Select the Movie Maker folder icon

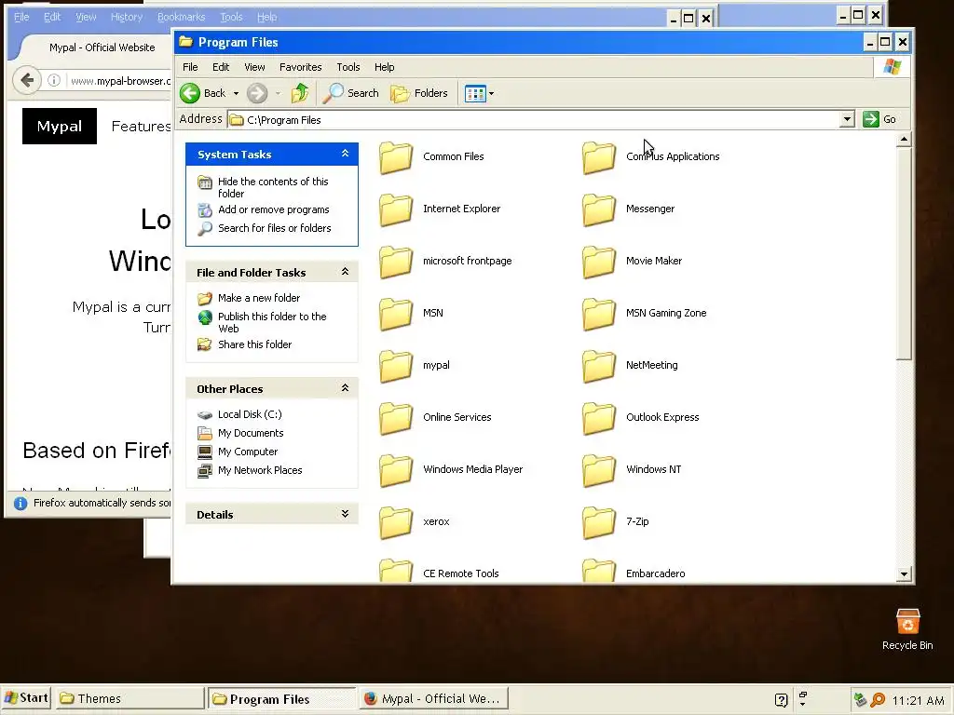[x=599, y=262]
